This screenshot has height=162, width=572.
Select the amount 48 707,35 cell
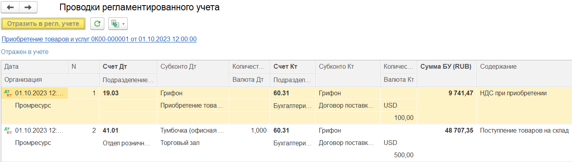tap(447, 130)
